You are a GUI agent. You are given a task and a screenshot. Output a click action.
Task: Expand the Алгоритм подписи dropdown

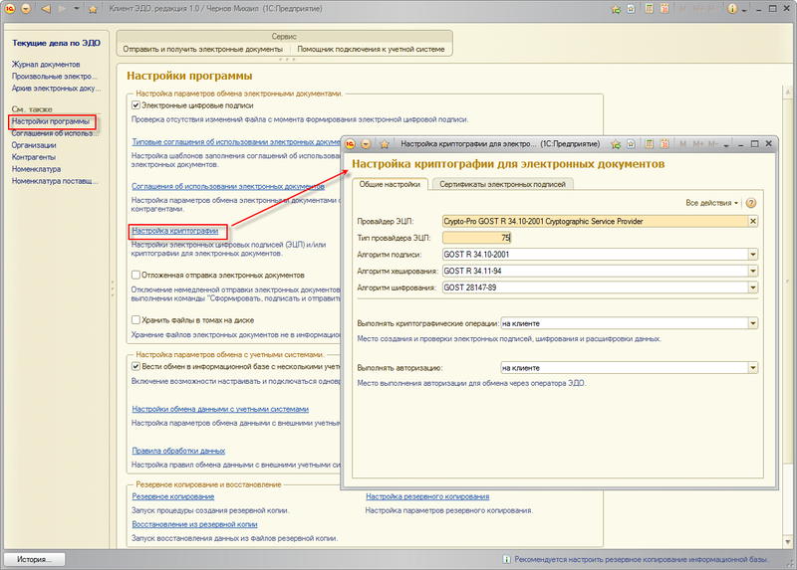click(x=753, y=255)
